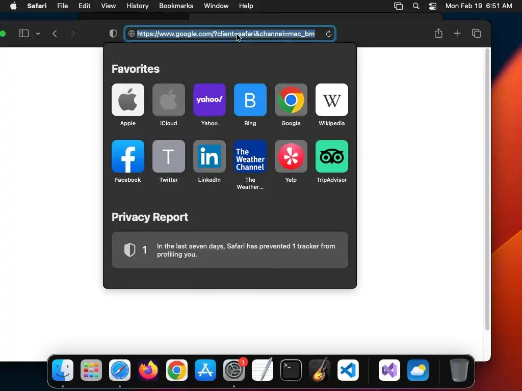Open Finder from the Dock
The image size is (522, 391).
(63, 370)
